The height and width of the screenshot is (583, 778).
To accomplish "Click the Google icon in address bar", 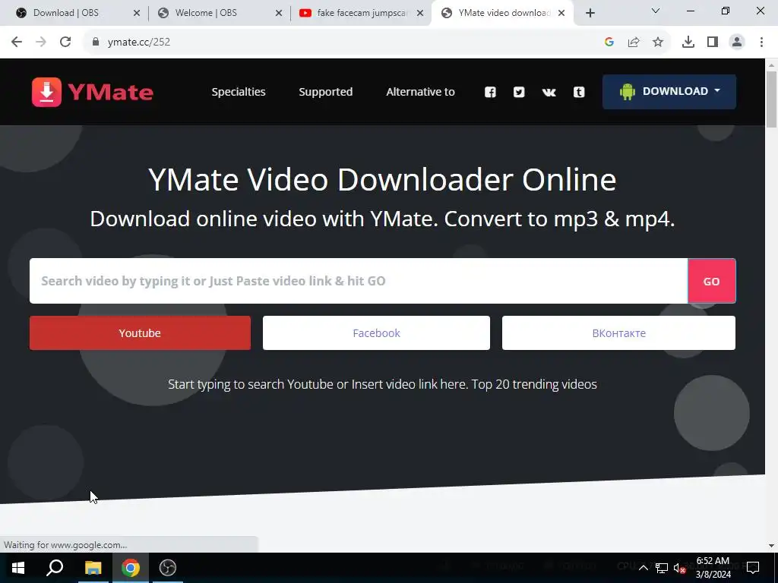I will pyautogui.click(x=609, y=43).
